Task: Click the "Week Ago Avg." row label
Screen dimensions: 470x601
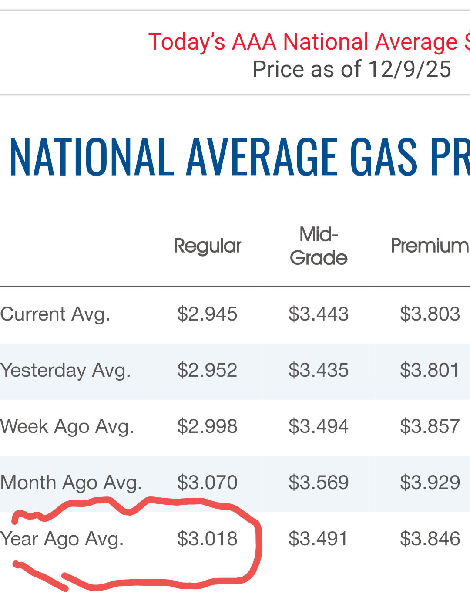Action: [67, 426]
